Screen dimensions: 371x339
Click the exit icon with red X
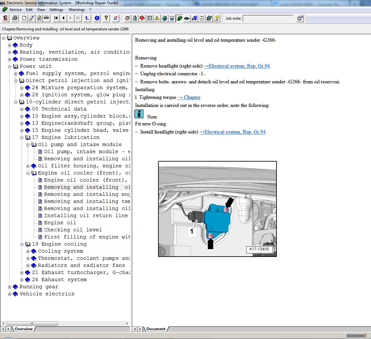click(5, 18)
